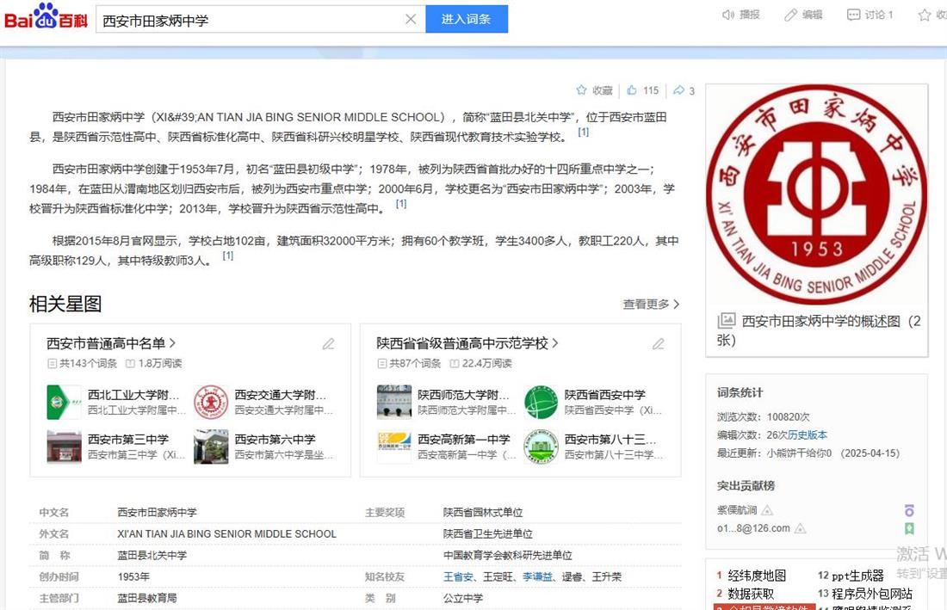Select the 1953年 founding date value
This screenshot has width=947, height=610.
pos(133,576)
